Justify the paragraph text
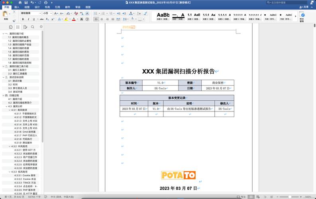This screenshot has width=316, height=199. coord(113,19)
